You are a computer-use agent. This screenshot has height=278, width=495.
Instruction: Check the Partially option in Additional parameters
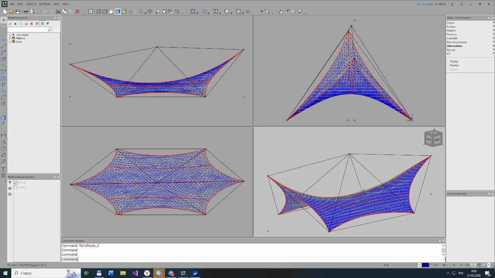point(15,187)
